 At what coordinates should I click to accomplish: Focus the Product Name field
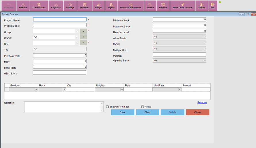[60, 20]
